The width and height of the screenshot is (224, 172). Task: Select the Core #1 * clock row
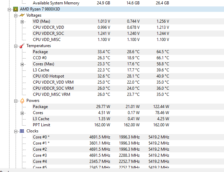click(x=128, y=143)
